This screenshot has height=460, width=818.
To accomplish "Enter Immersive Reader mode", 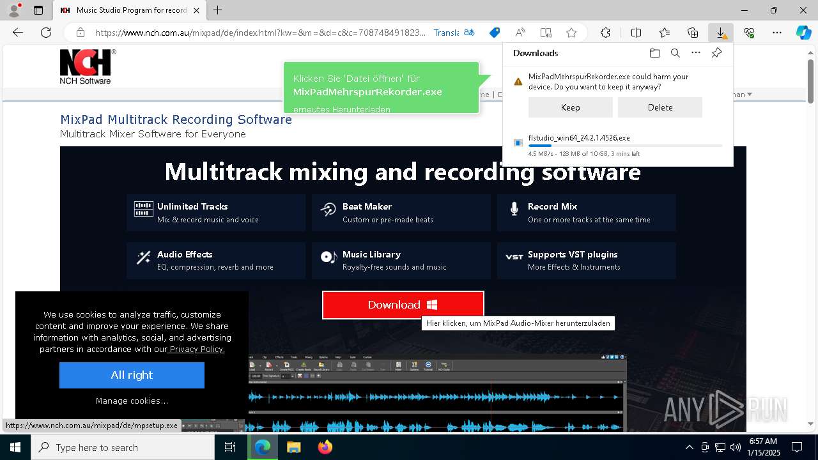I will (x=546, y=33).
